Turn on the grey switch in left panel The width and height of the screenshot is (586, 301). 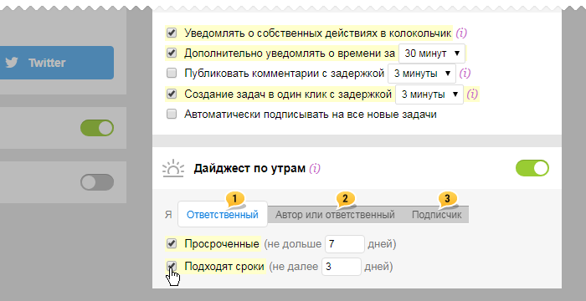pyautogui.click(x=97, y=182)
